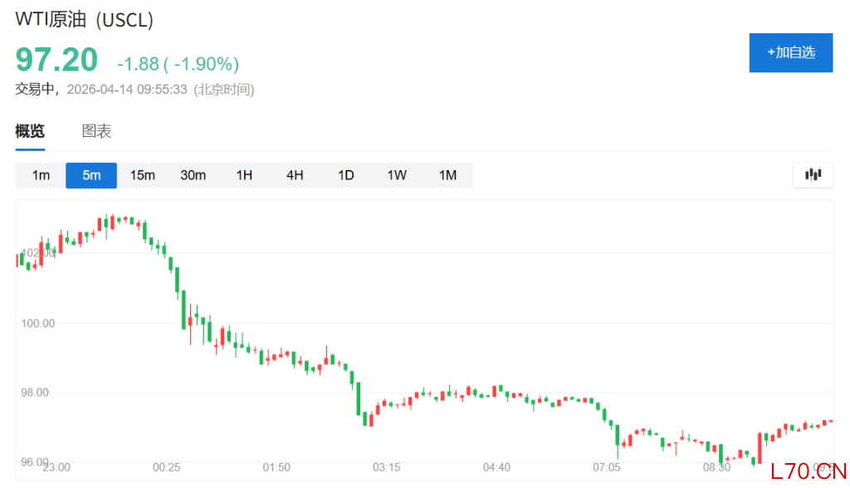Image resolution: width=850 pixels, height=488 pixels.
Task: Click the WTI原油 (USCL) title
Action: point(85,21)
